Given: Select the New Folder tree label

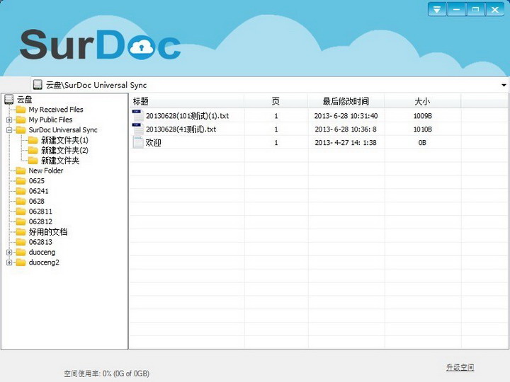Looking at the screenshot, I should [x=46, y=170].
